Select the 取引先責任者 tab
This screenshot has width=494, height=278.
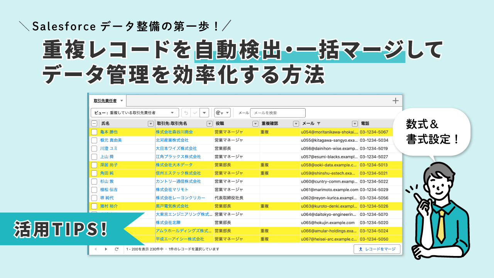pos(105,101)
